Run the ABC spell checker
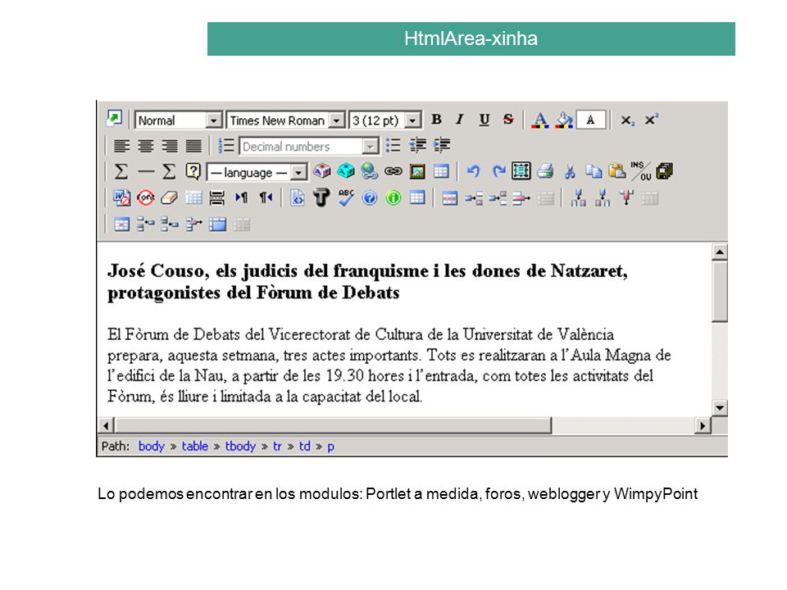Viewport: 787px width, 590px height. 345,197
